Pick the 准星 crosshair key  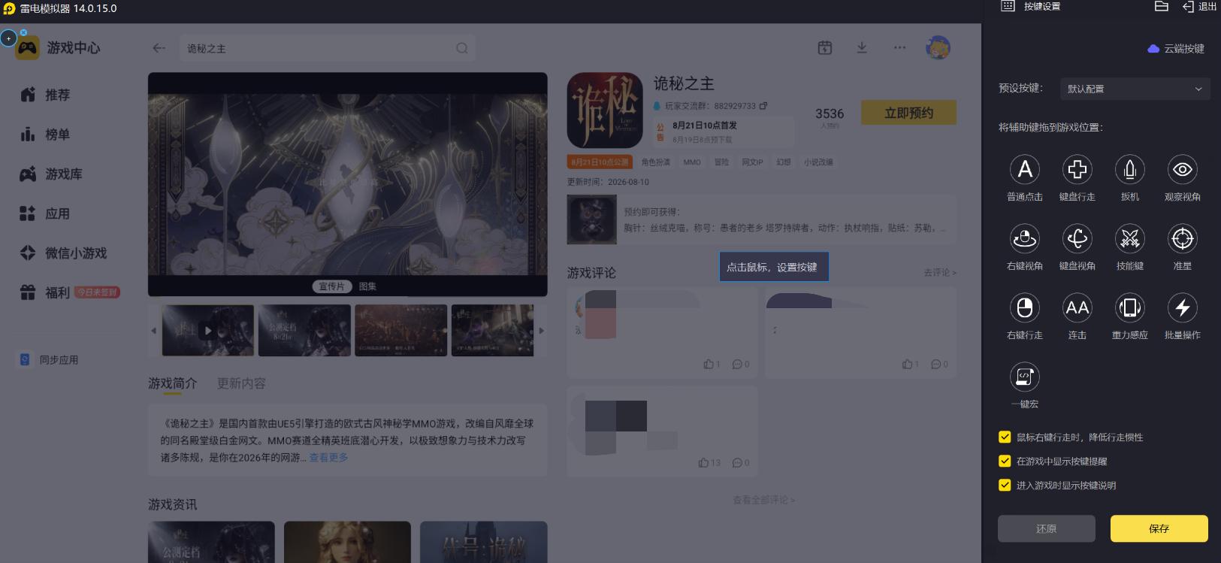(x=1183, y=239)
